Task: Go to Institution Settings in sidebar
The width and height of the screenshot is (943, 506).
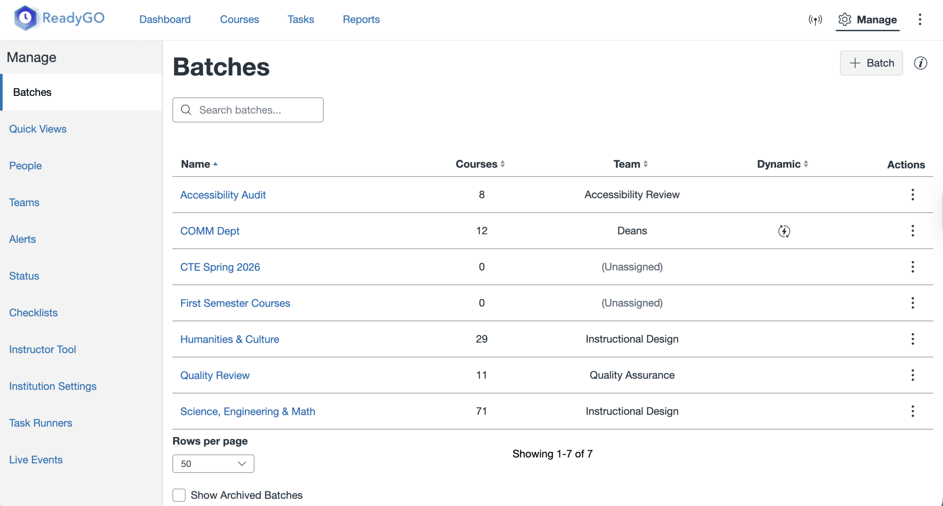Action: tap(53, 386)
